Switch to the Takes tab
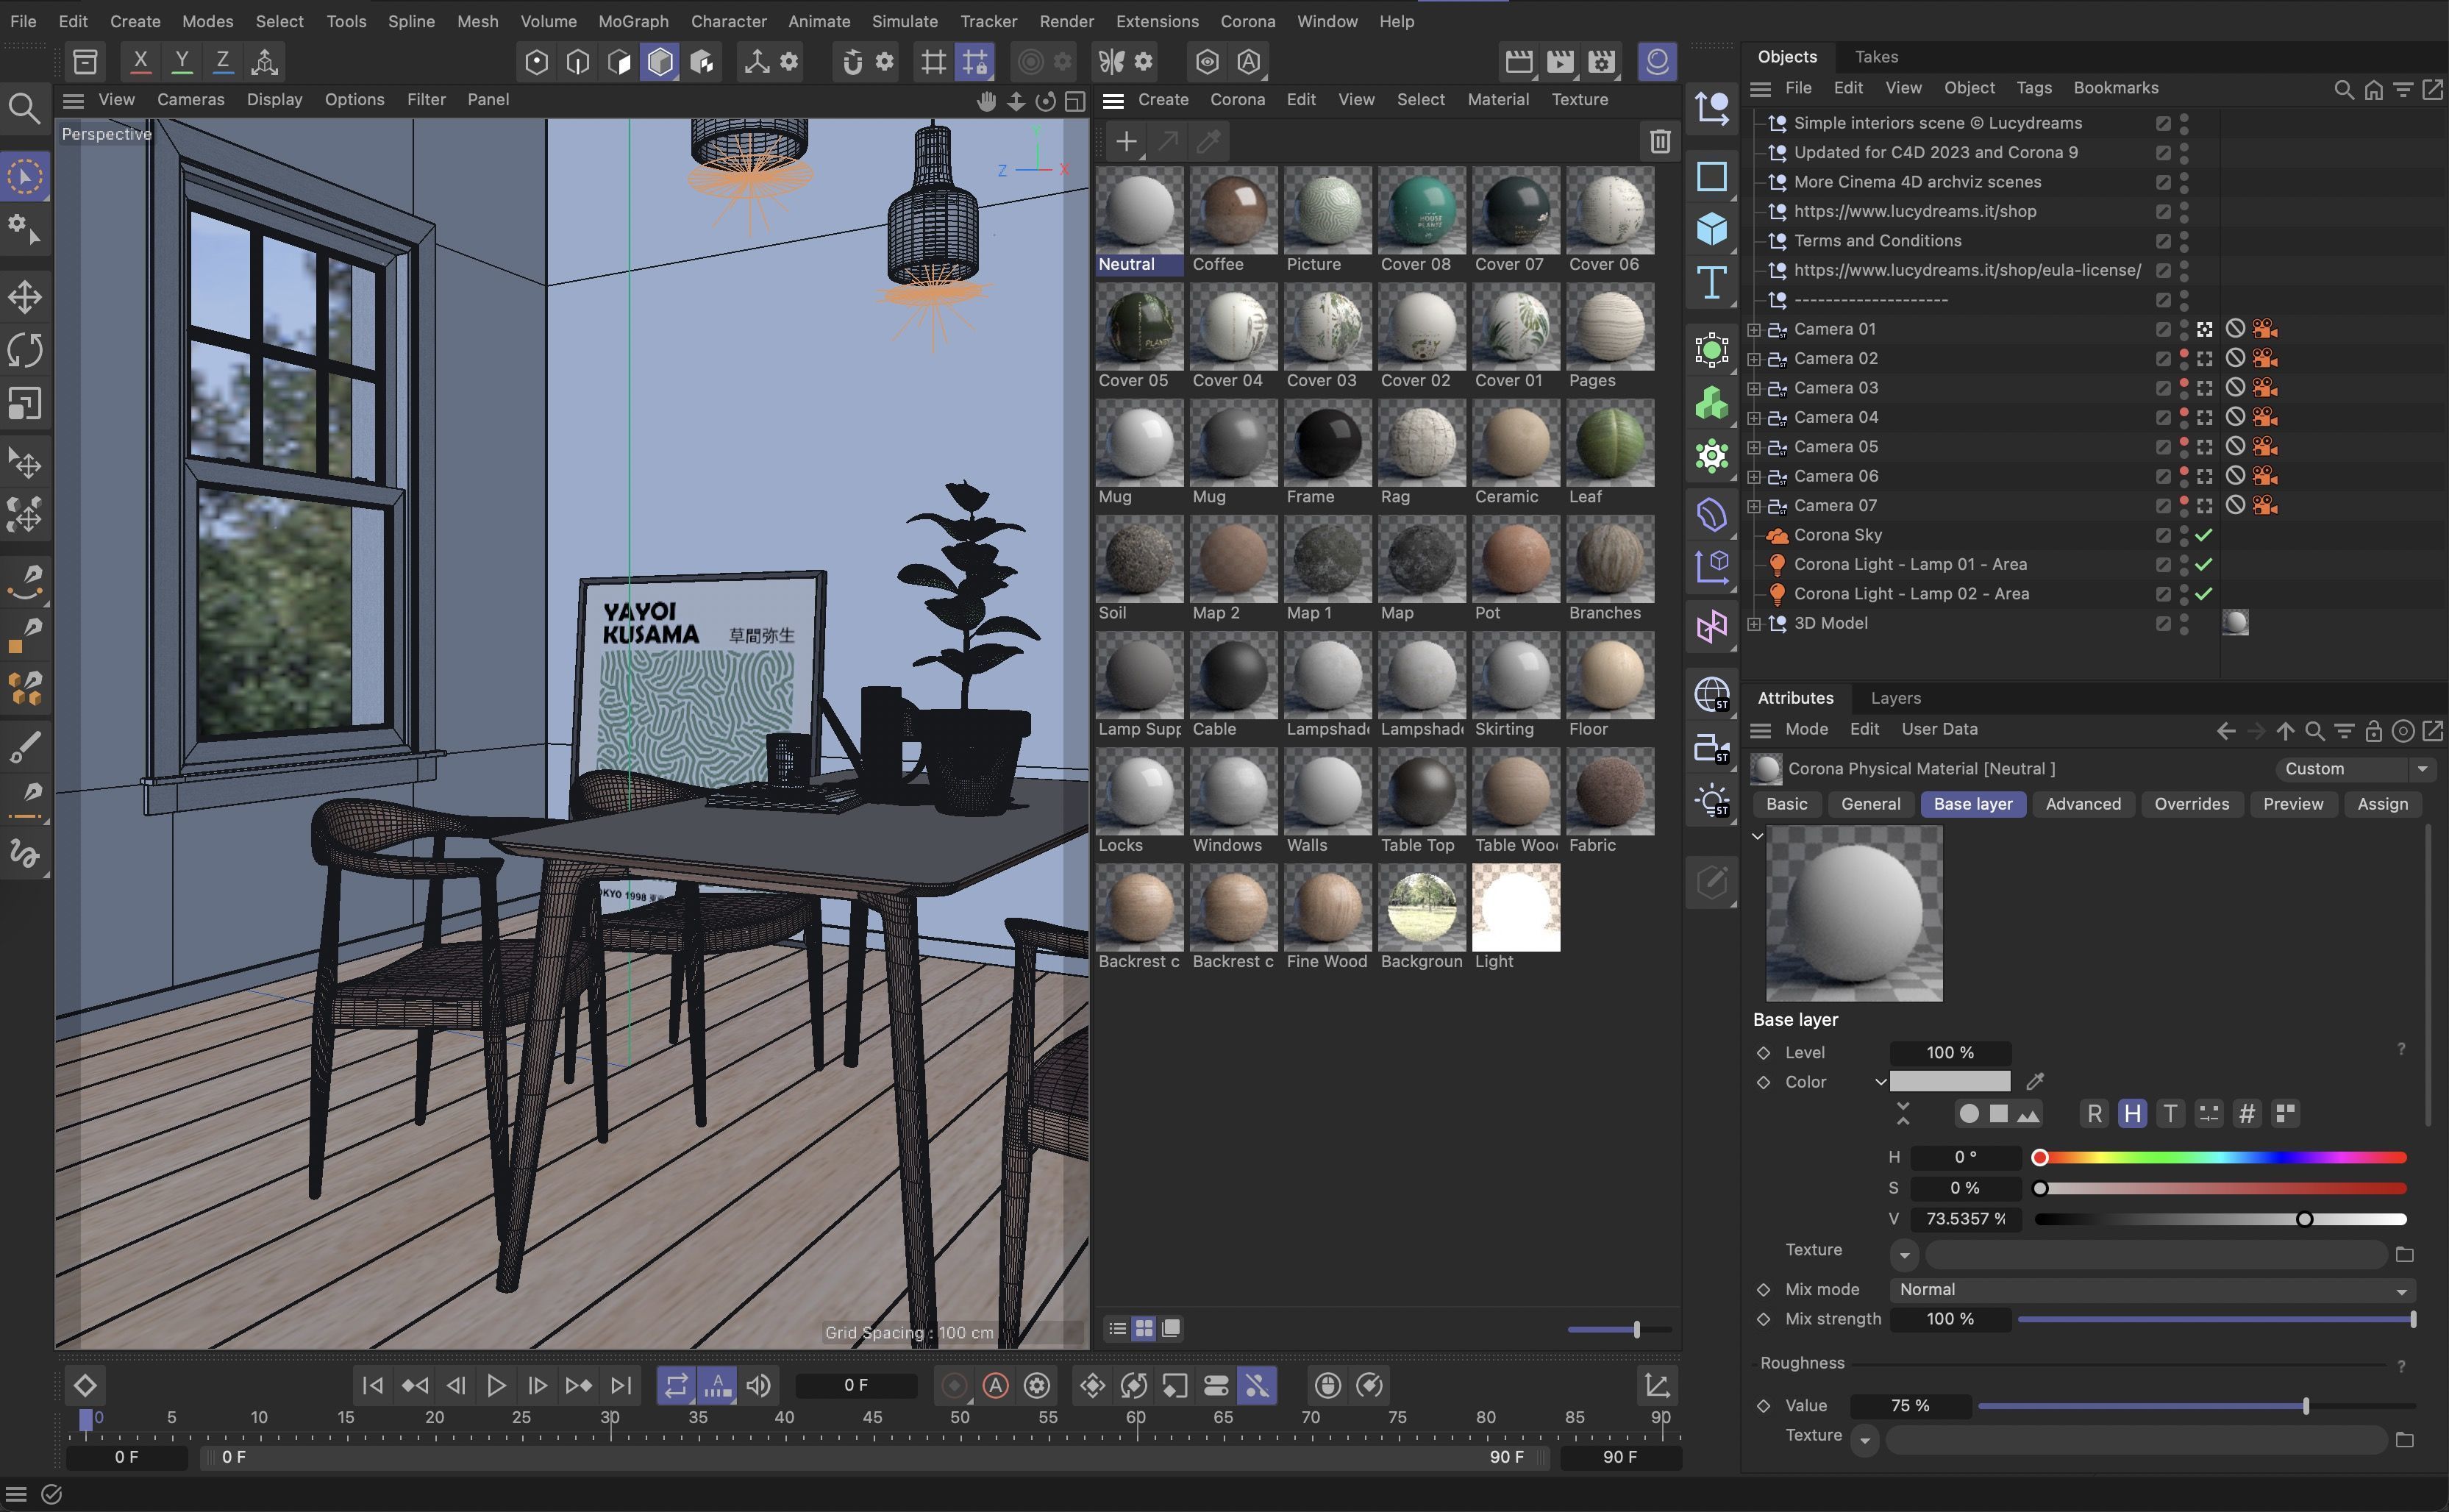The image size is (2449, 1512). click(1876, 57)
